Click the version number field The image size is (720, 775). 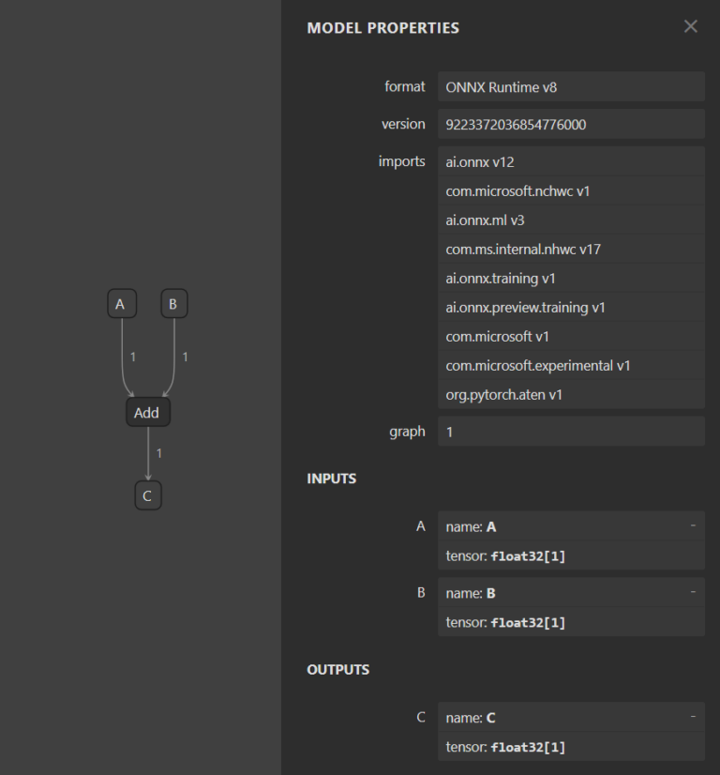570,124
